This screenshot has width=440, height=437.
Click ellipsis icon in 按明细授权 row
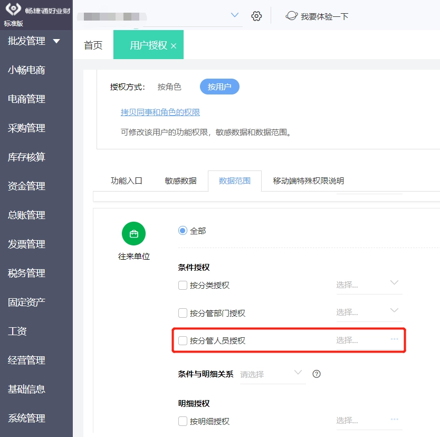click(x=394, y=419)
